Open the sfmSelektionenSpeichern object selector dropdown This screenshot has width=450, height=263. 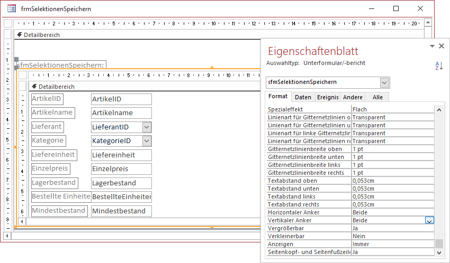384,83
